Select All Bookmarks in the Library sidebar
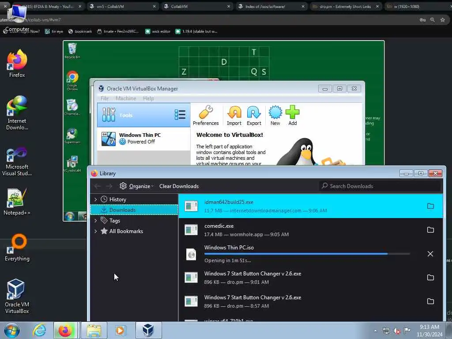 click(126, 231)
